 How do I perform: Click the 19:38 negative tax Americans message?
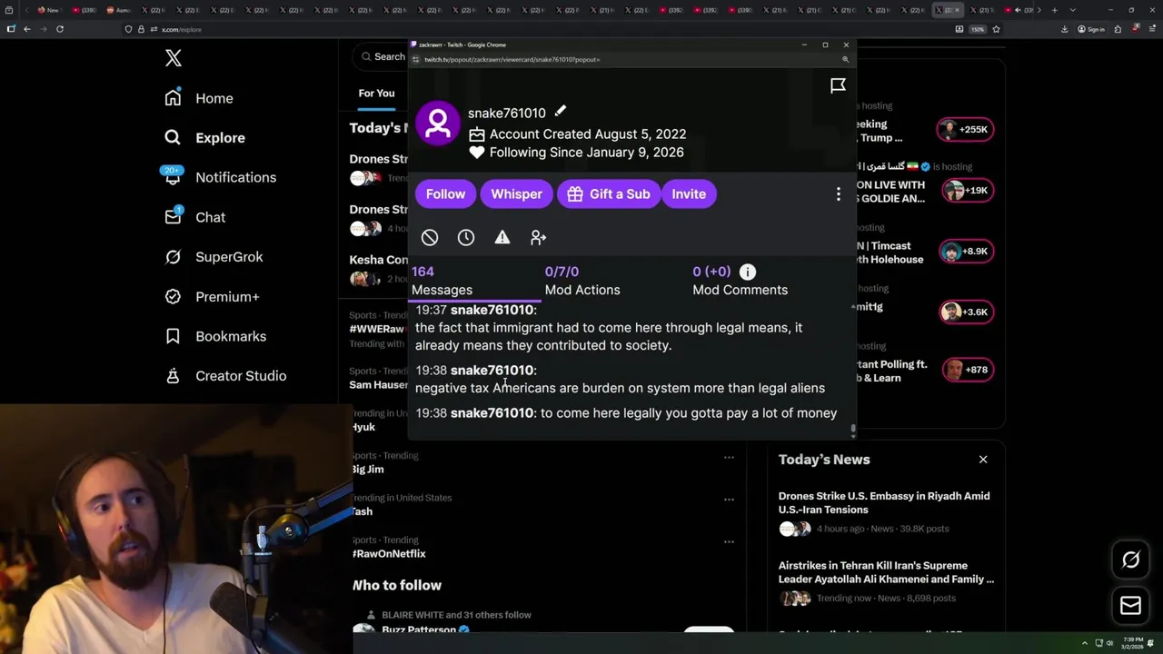click(620, 379)
